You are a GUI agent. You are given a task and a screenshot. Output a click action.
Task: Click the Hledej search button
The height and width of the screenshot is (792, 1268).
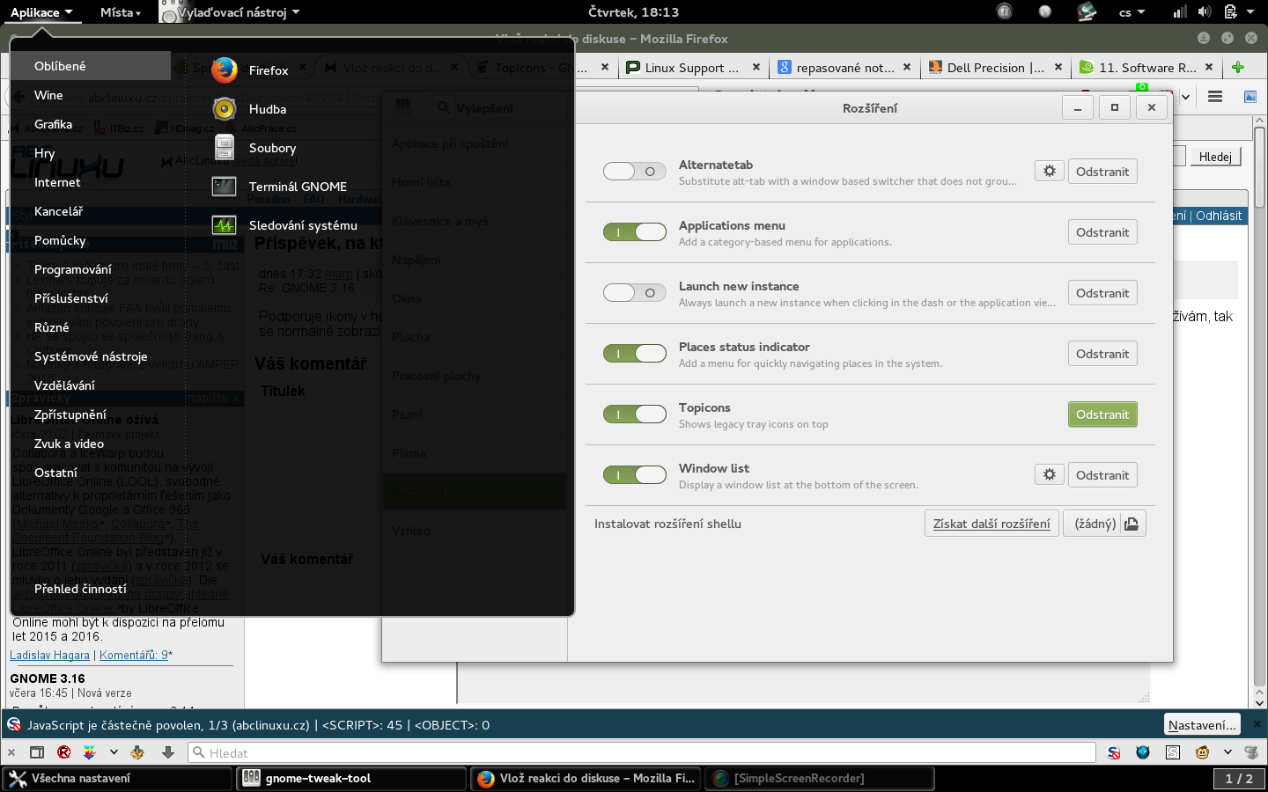tap(1215, 157)
